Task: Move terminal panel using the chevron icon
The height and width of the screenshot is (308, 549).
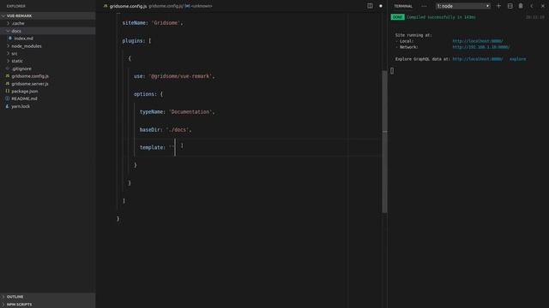Action: (532, 6)
